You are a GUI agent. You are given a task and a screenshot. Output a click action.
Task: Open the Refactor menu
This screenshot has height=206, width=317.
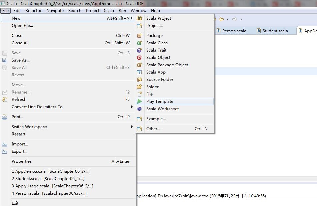pos(33,11)
